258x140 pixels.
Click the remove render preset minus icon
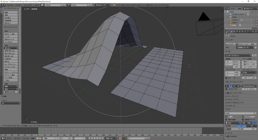[255, 55]
